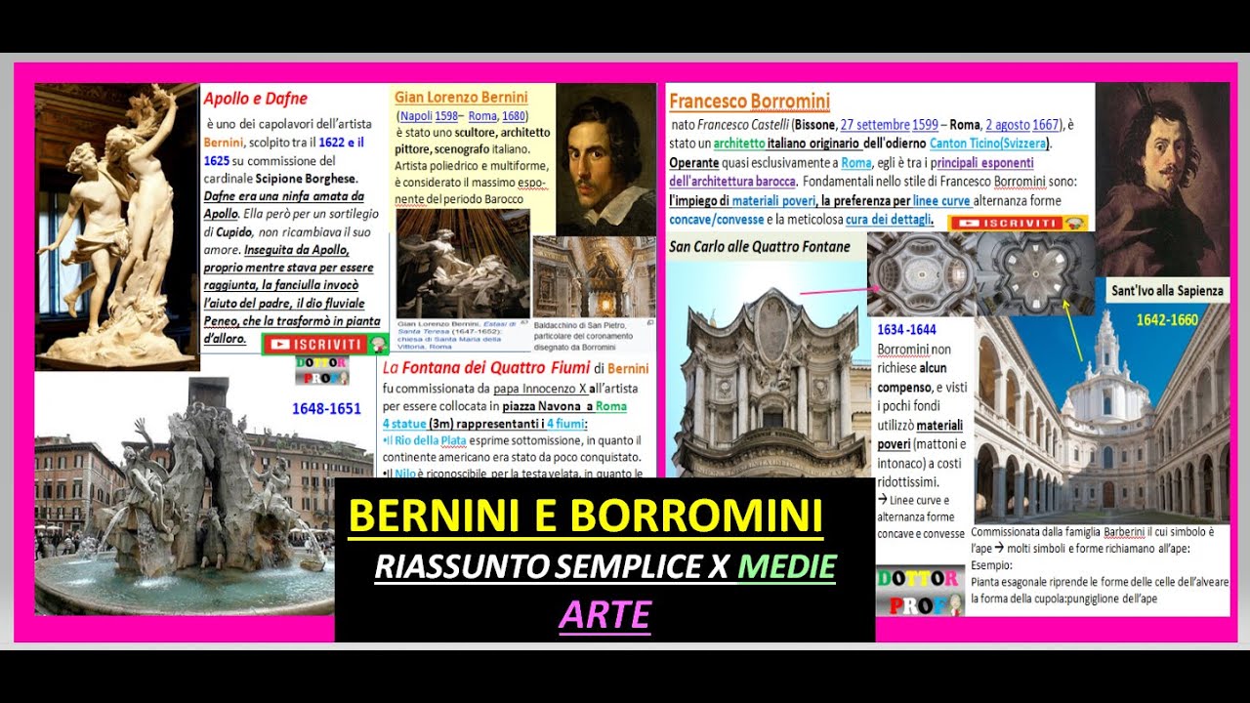
Task: Click the 'Sant'Ivo alla Sapienza' label
Action: pos(1166,291)
